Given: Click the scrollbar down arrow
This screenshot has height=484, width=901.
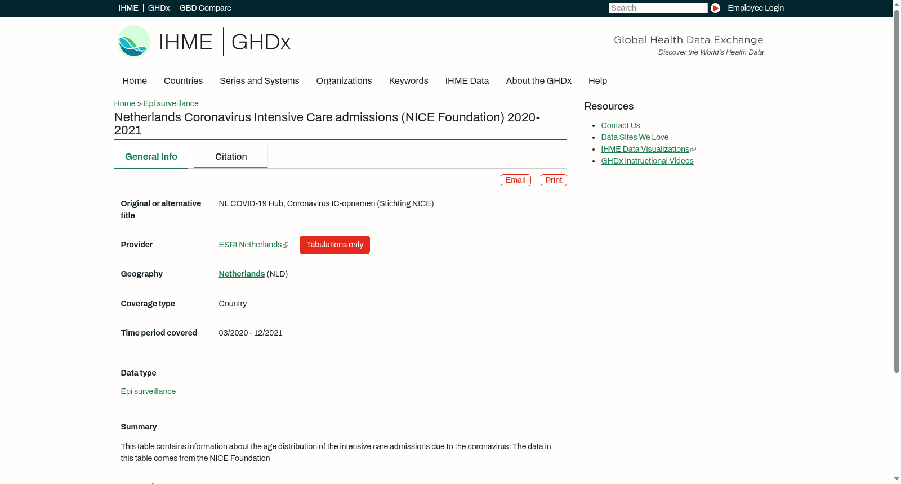Looking at the screenshot, I should (896, 479).
